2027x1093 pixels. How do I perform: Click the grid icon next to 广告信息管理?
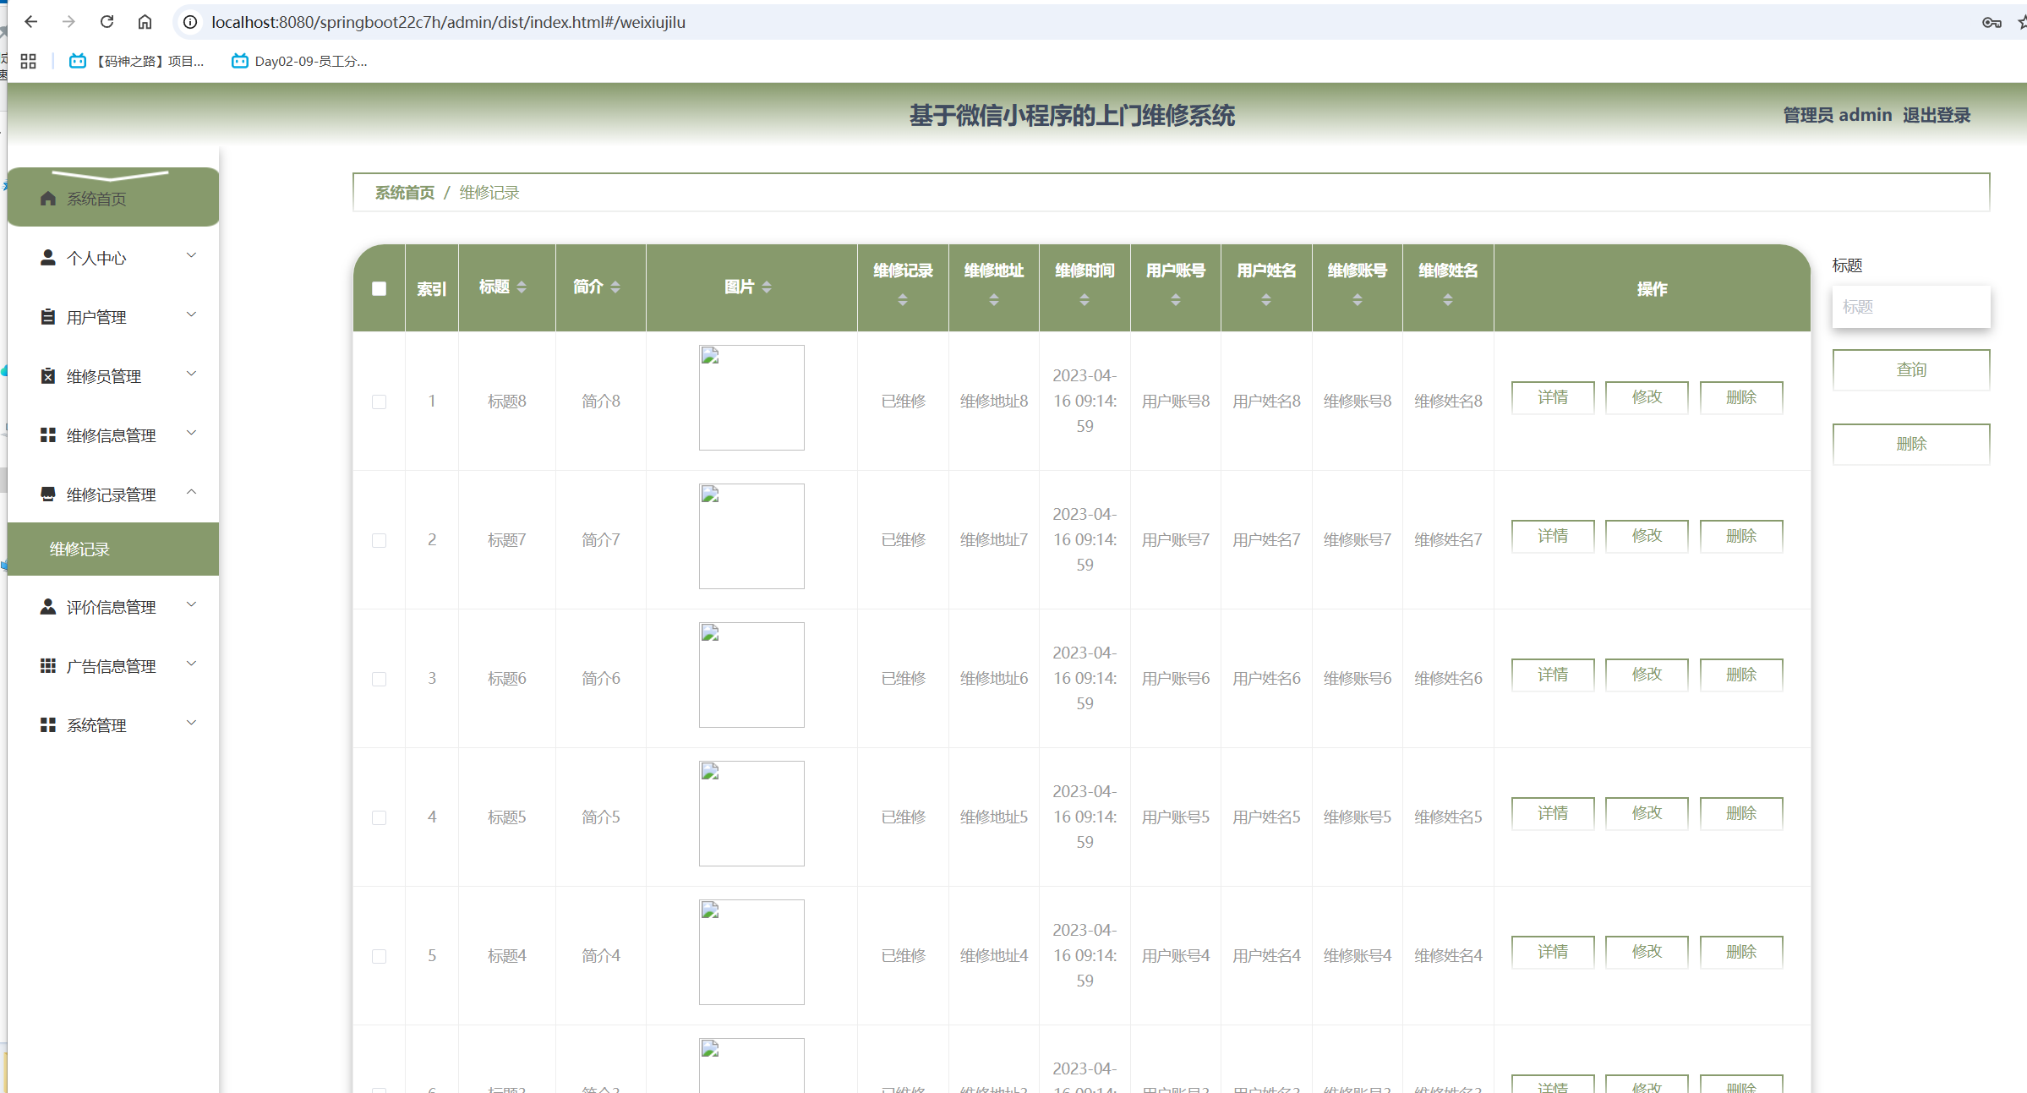point(48,666)
